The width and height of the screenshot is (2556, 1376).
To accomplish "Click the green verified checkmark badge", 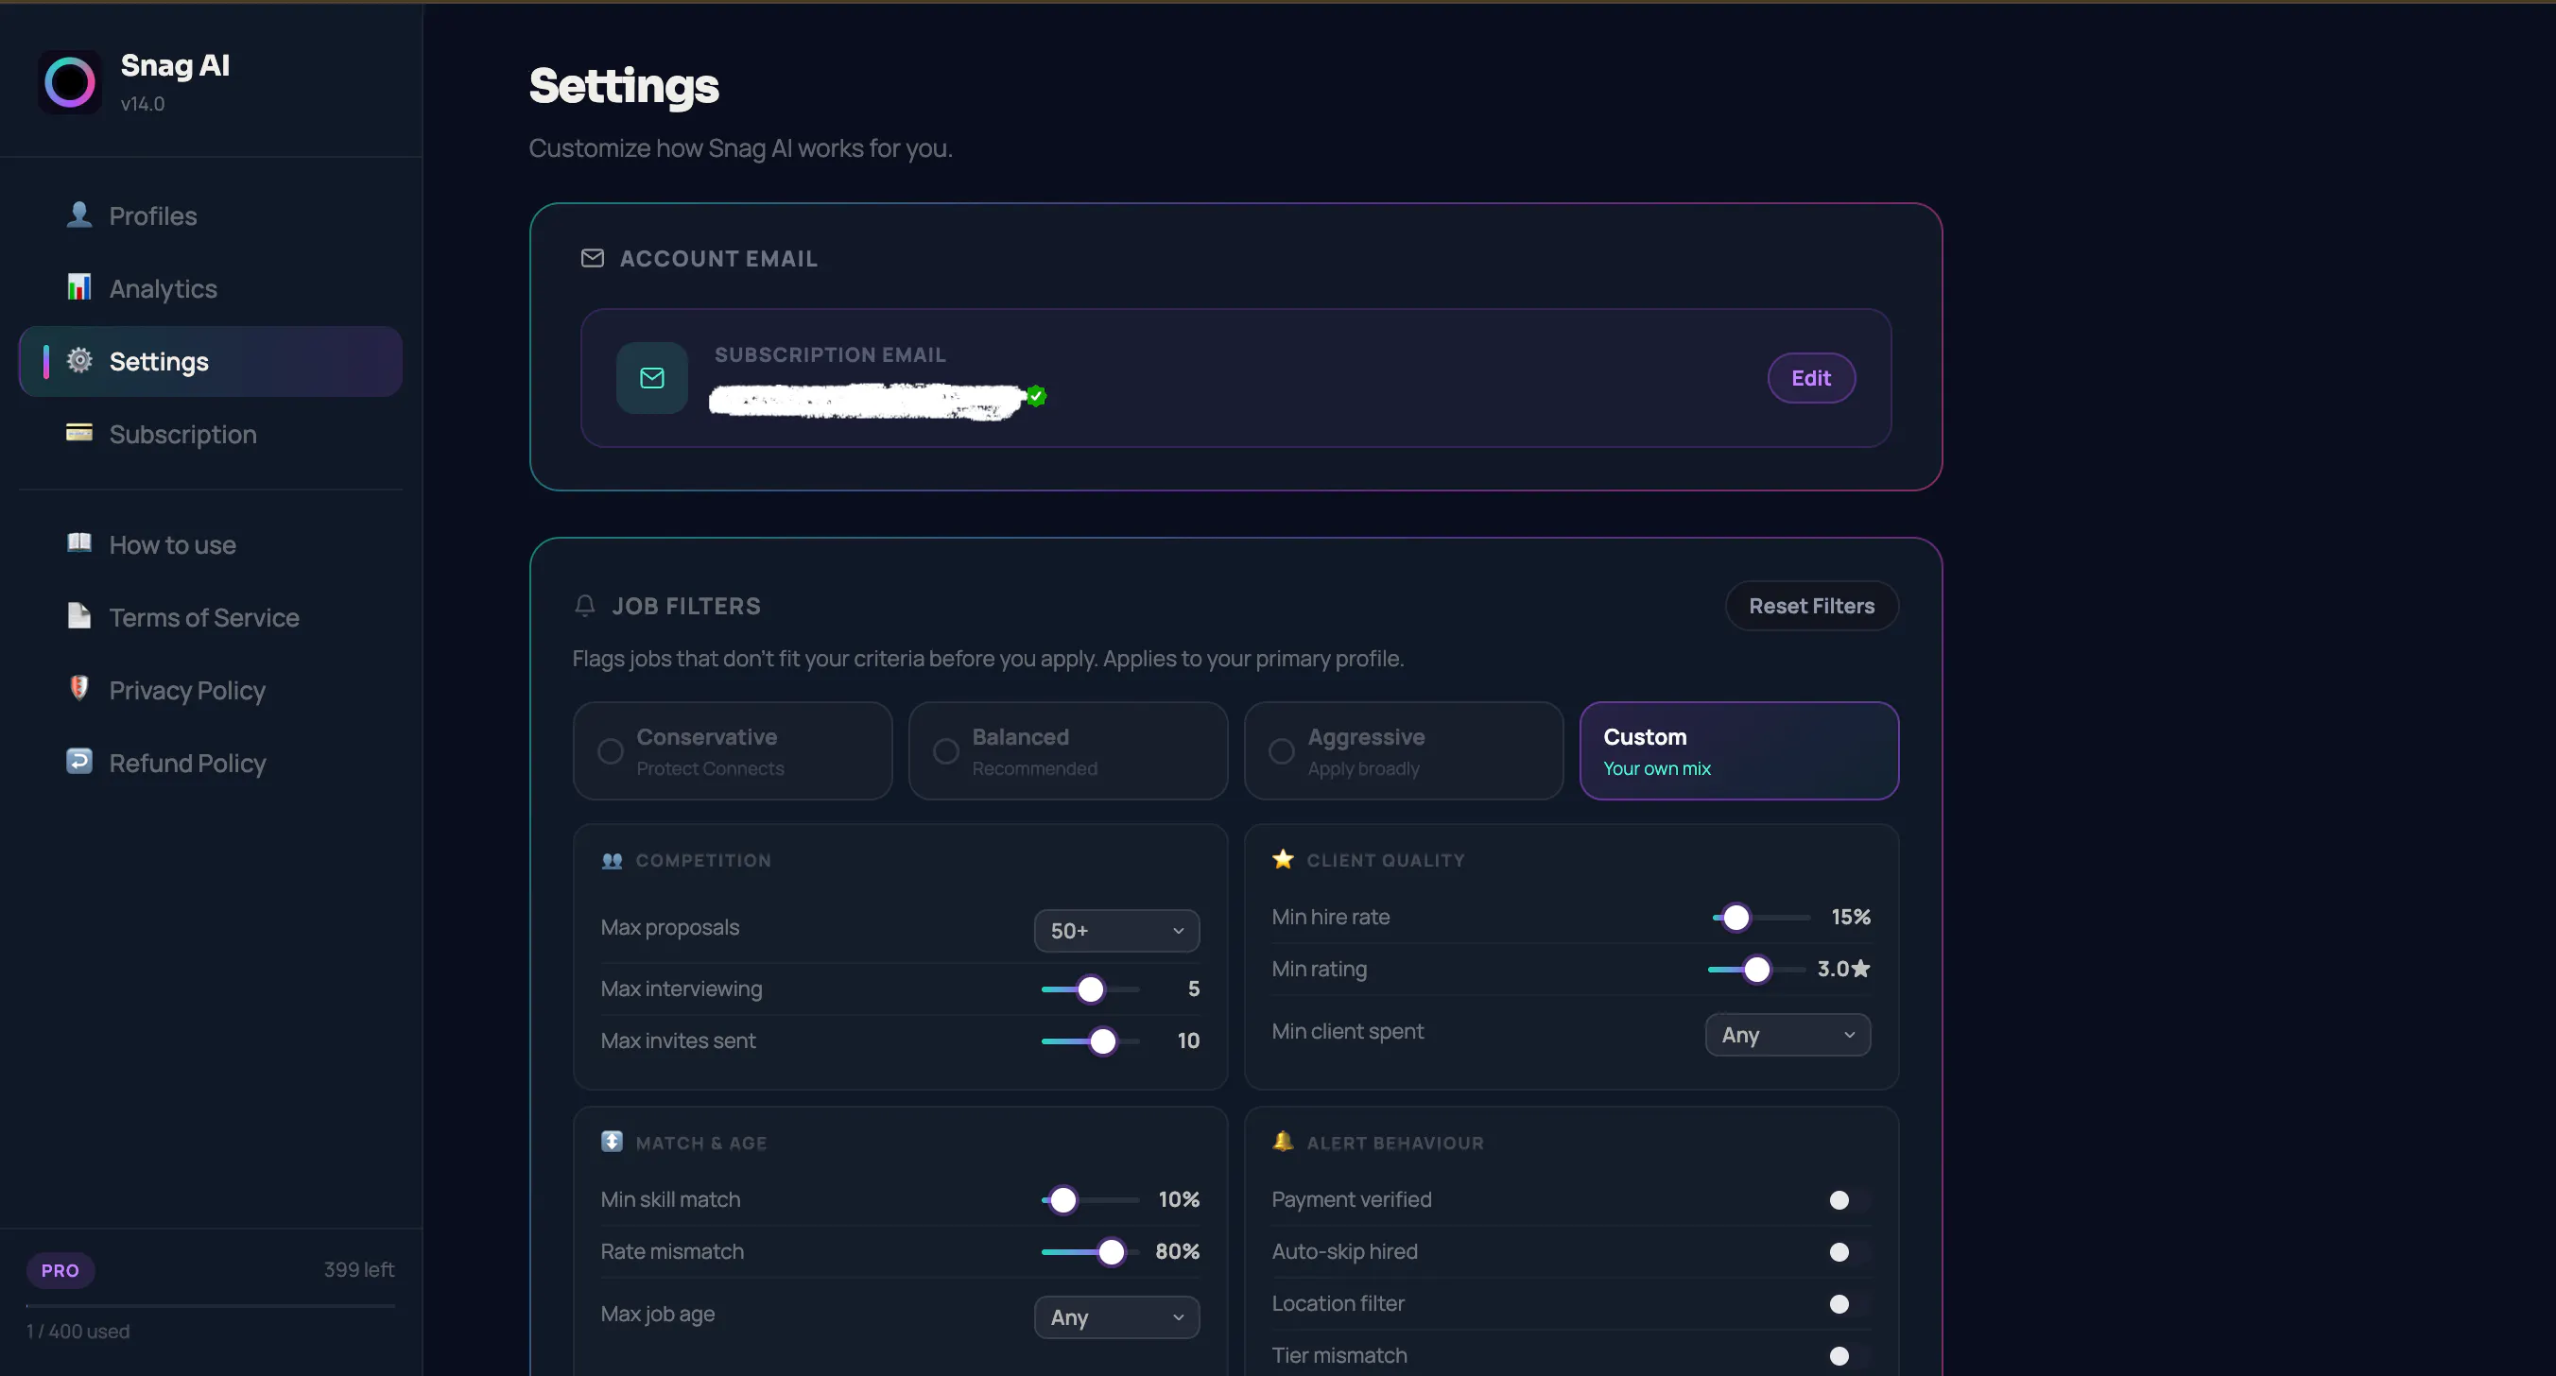I will [1037, 396].
